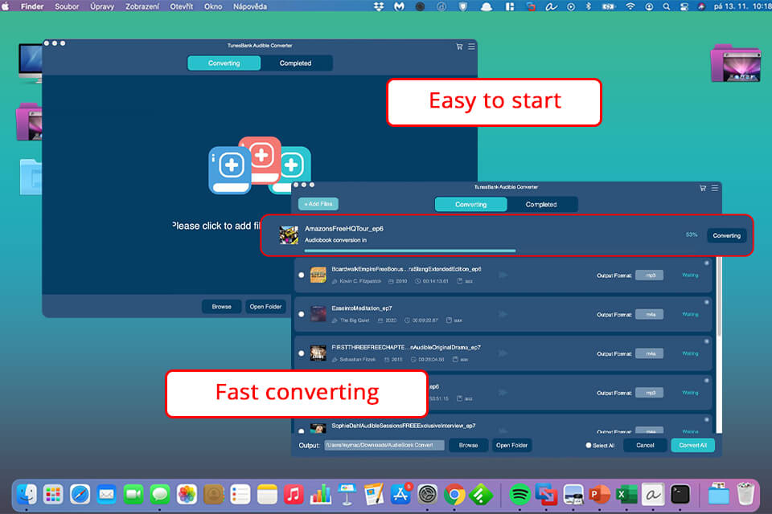
Task: Click Cancel button in front window
Action: click(x=645, y=445)
